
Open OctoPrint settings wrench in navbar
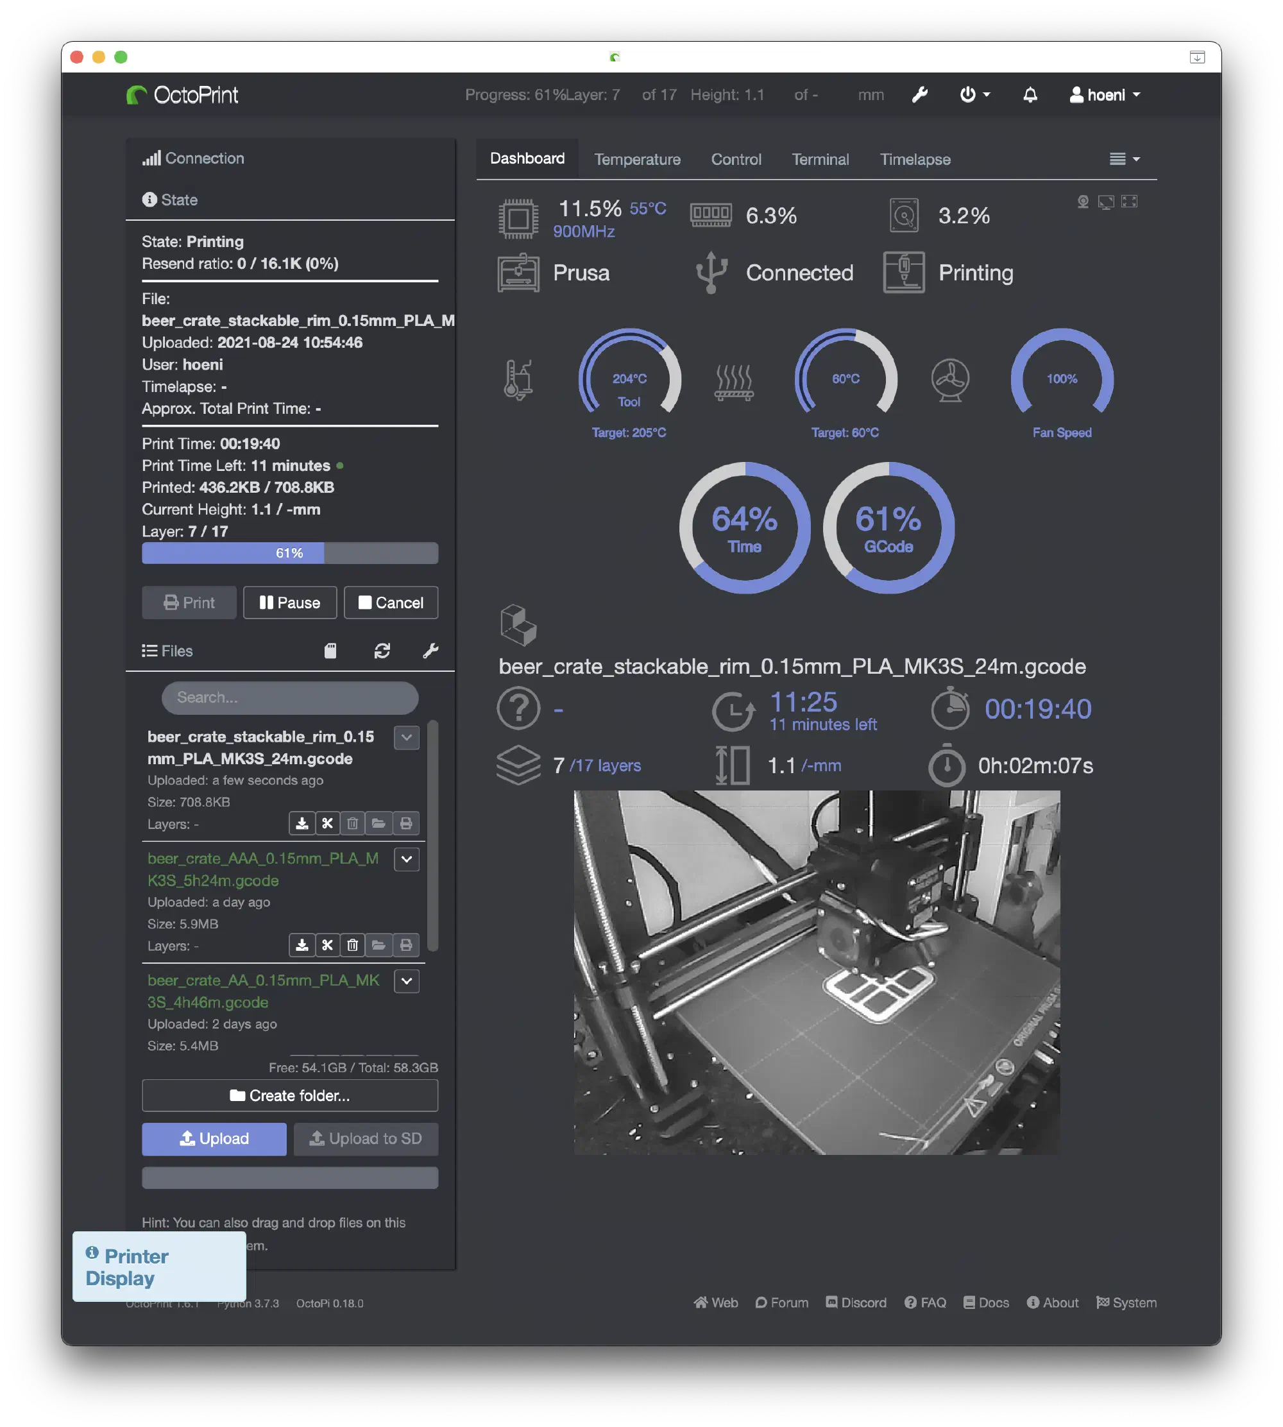coord(919,94)
